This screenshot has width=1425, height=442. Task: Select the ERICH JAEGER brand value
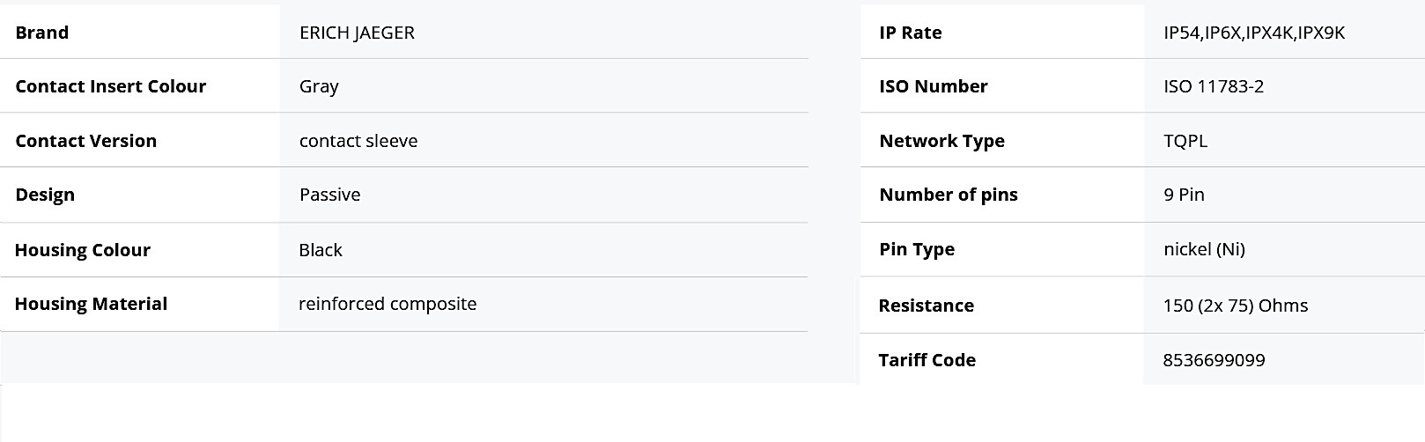click(x=357, y=33)
